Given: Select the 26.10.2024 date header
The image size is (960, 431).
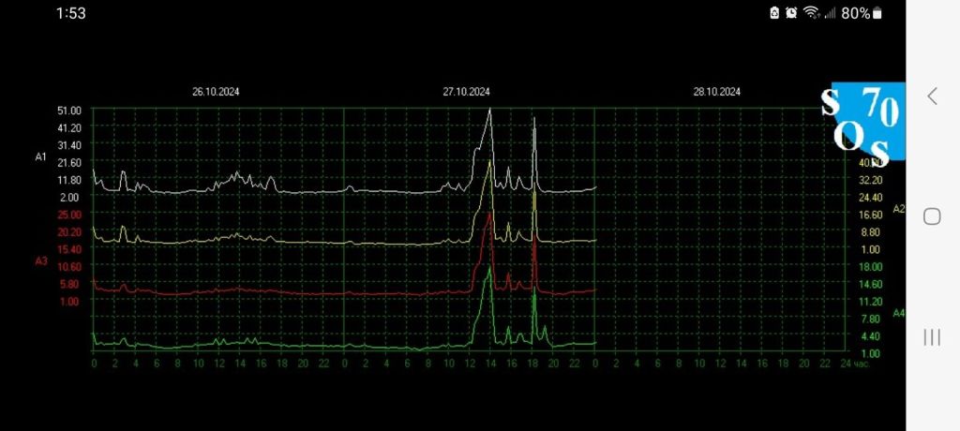Looking at the screenshot, I should [x=216, y=92].
